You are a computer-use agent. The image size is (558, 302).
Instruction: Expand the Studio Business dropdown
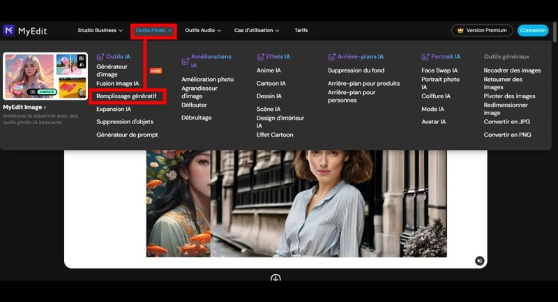100,31
